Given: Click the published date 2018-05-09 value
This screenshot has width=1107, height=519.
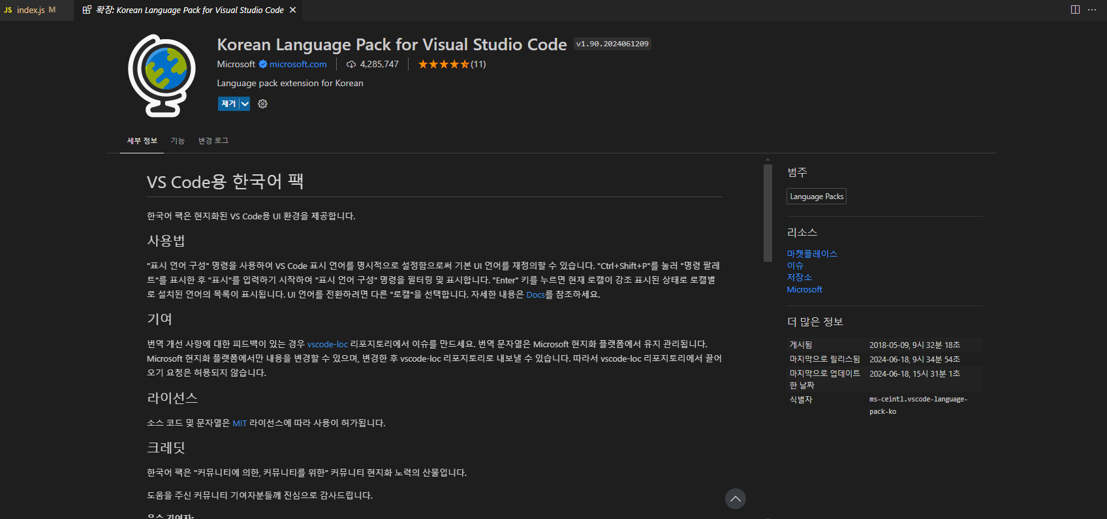Looking at the screenshot, I should click(x=914, y=345).
